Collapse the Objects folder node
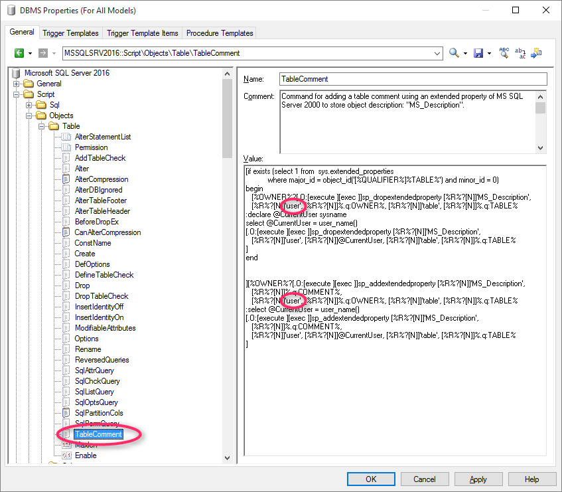This screenshot has height=492, width=562. coord(29,116)
